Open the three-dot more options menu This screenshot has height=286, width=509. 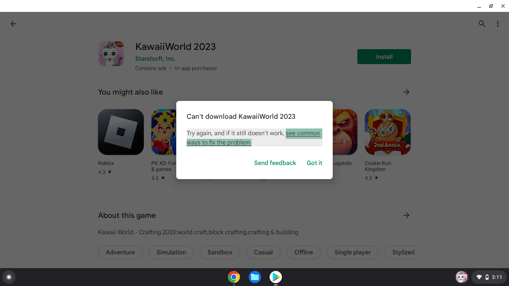click(x=497, y=24)
